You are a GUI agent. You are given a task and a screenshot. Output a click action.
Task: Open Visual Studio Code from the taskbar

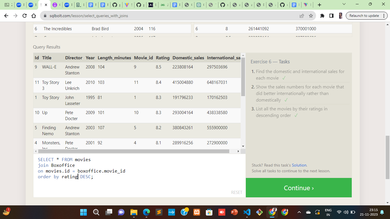247,212
